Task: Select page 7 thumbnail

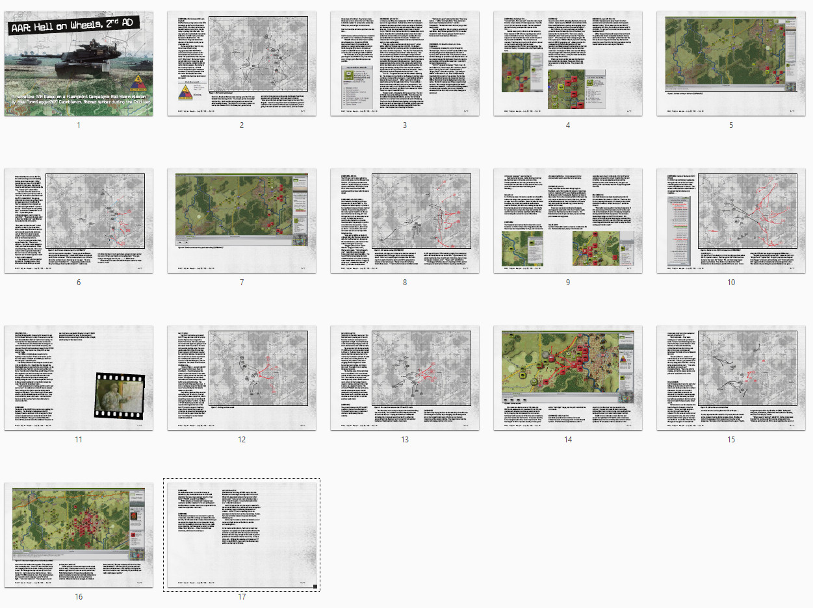Action: tap(242, 221)
